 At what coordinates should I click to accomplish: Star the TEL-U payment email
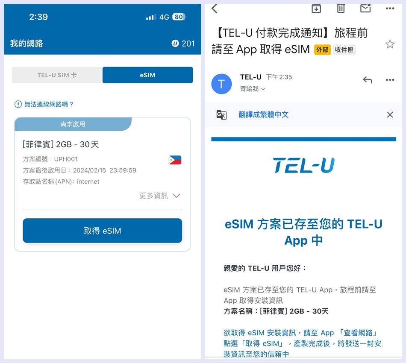(390, 44)
